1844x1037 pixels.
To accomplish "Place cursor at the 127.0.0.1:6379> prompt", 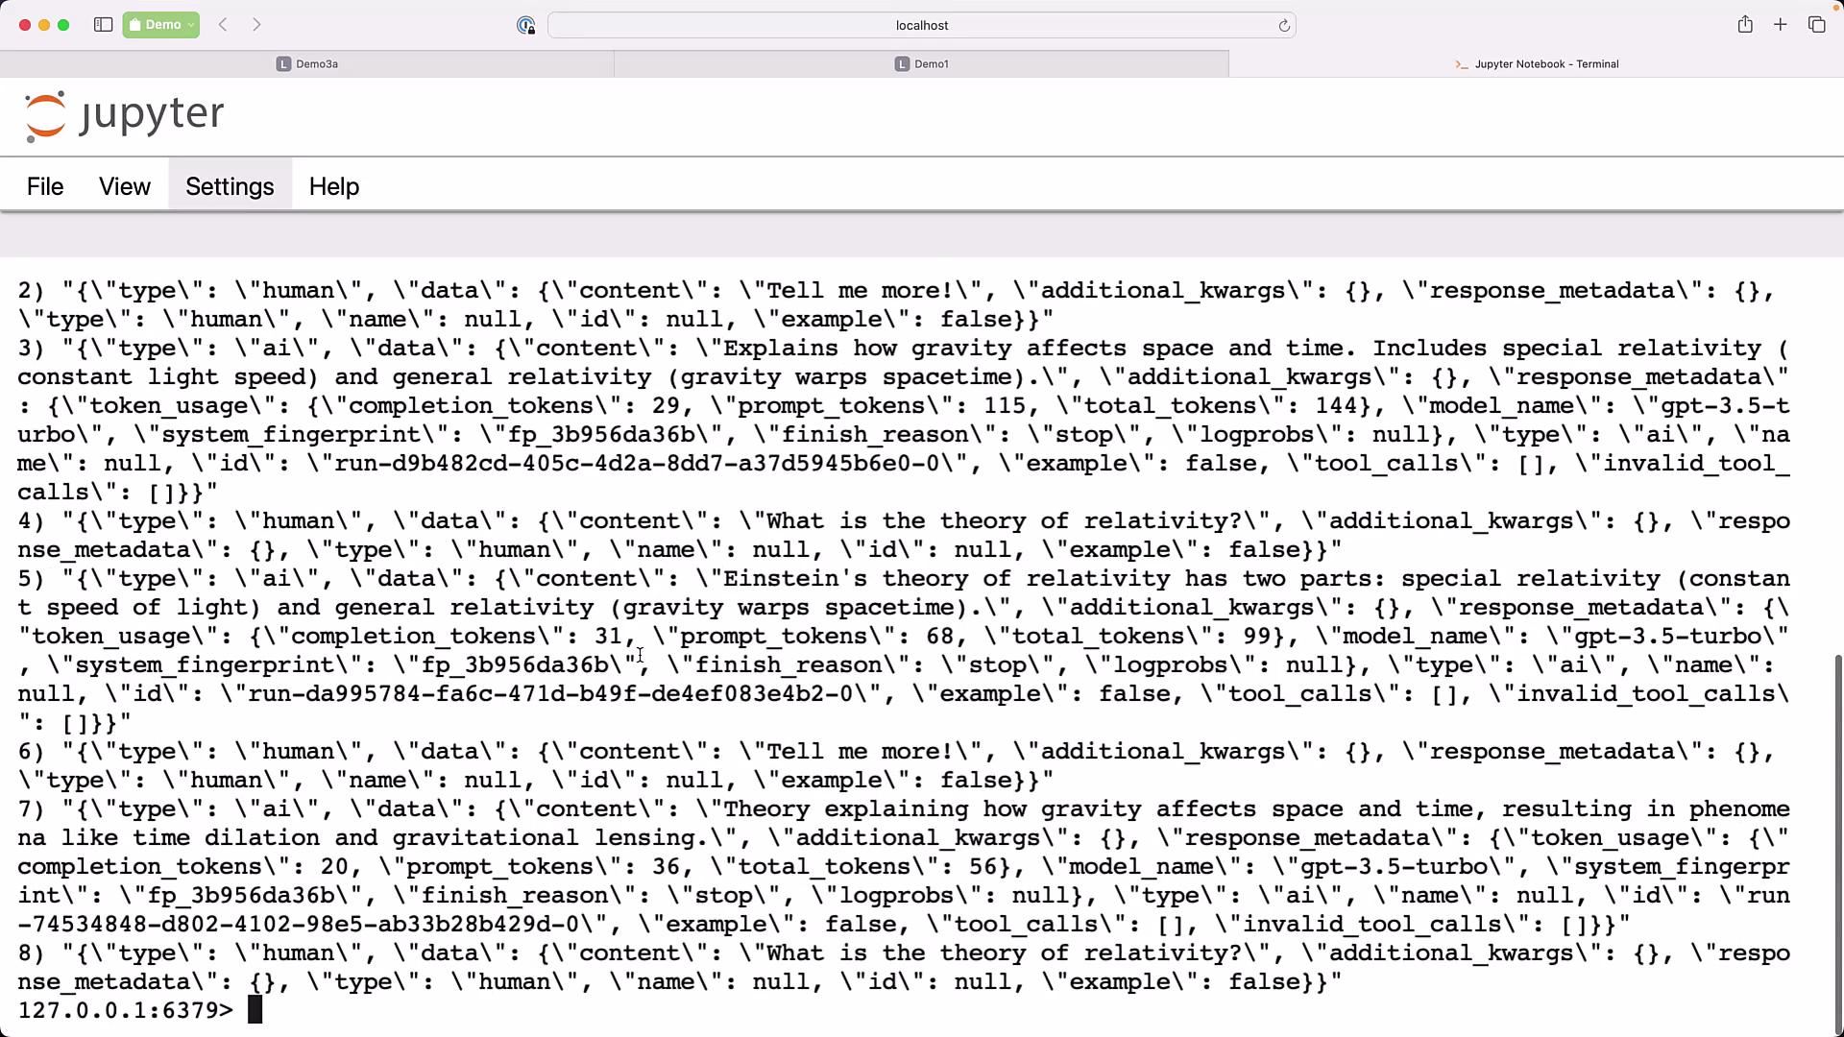I will pos(255,1010).
